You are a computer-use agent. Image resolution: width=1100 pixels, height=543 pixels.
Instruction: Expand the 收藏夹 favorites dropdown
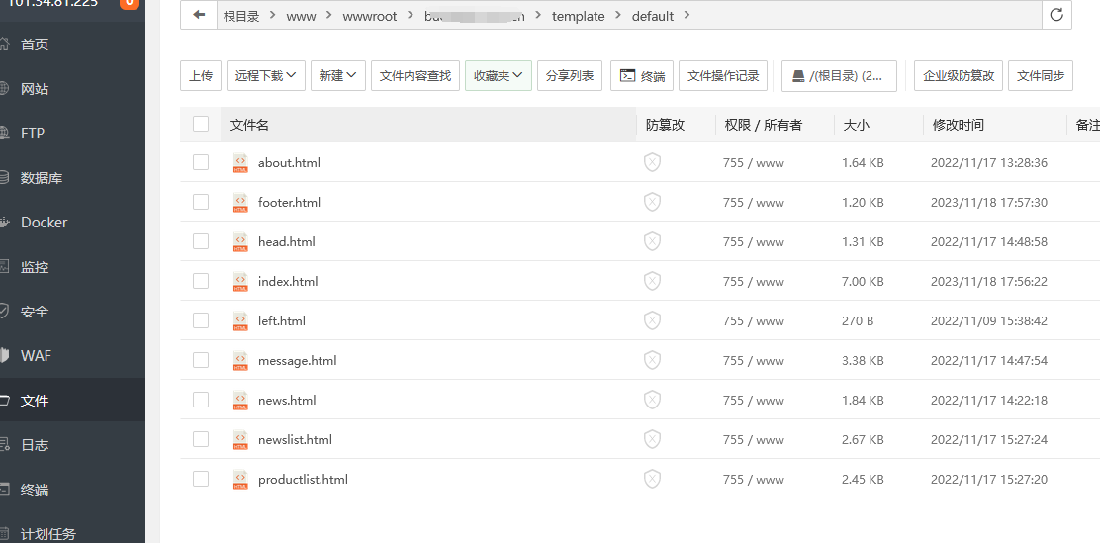point(499,76)
